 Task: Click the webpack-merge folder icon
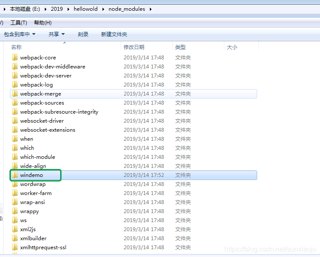click(15, 93)
